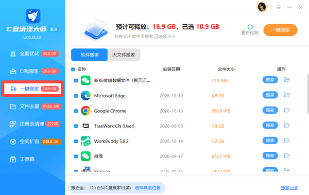This screenshot has height=195, width=309.
Task: Click the software list vertical scrollbar
Action: [308, 94]
